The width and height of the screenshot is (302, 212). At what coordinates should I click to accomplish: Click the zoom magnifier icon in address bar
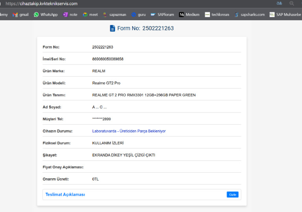[291, 4]
